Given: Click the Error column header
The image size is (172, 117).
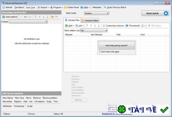Looking at the screenshot, I should coord(153,35).
